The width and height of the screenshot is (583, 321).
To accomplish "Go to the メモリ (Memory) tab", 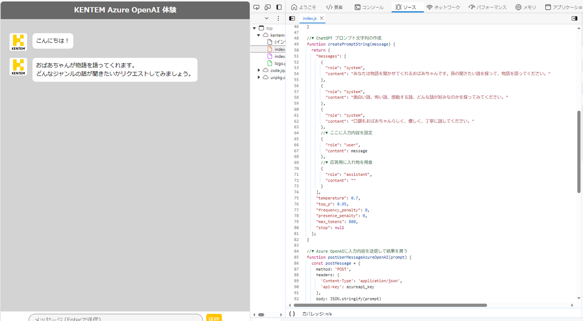I will 526,7.
